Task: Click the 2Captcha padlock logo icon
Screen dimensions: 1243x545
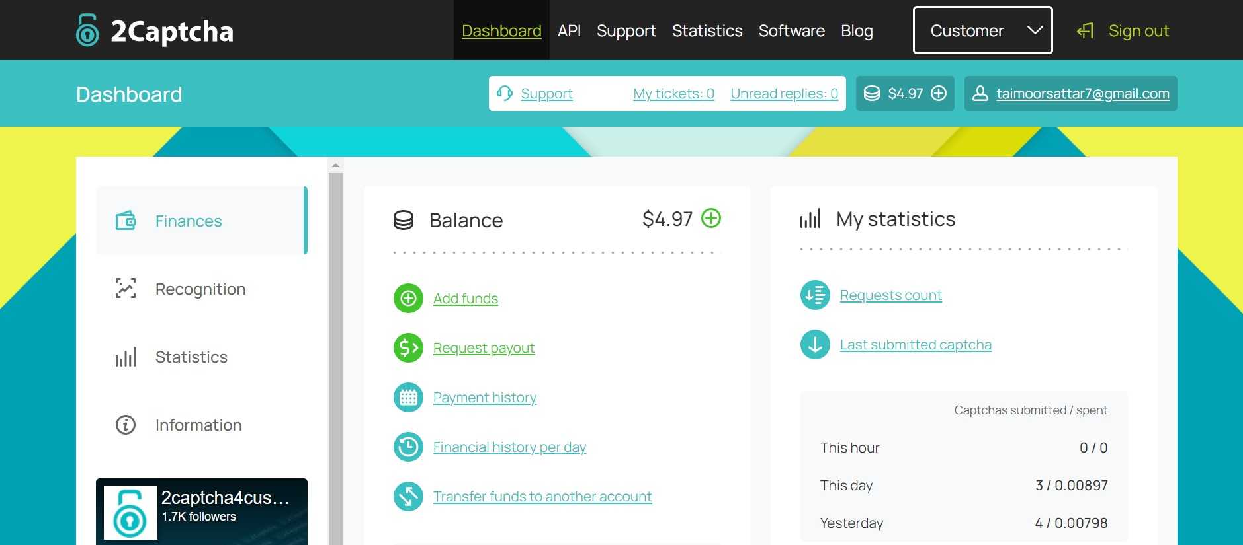Action: click(87, 30)
